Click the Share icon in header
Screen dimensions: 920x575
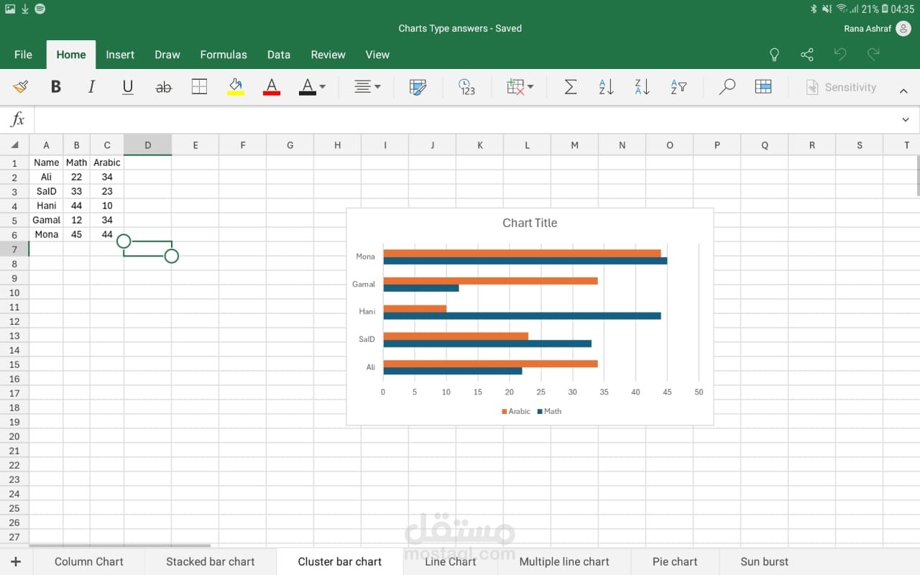pos(807,55)
